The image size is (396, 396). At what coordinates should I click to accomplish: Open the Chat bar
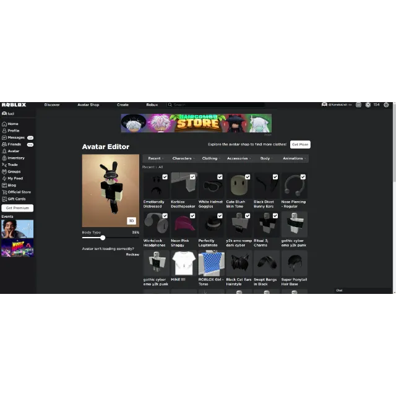[x=363, y=290]
